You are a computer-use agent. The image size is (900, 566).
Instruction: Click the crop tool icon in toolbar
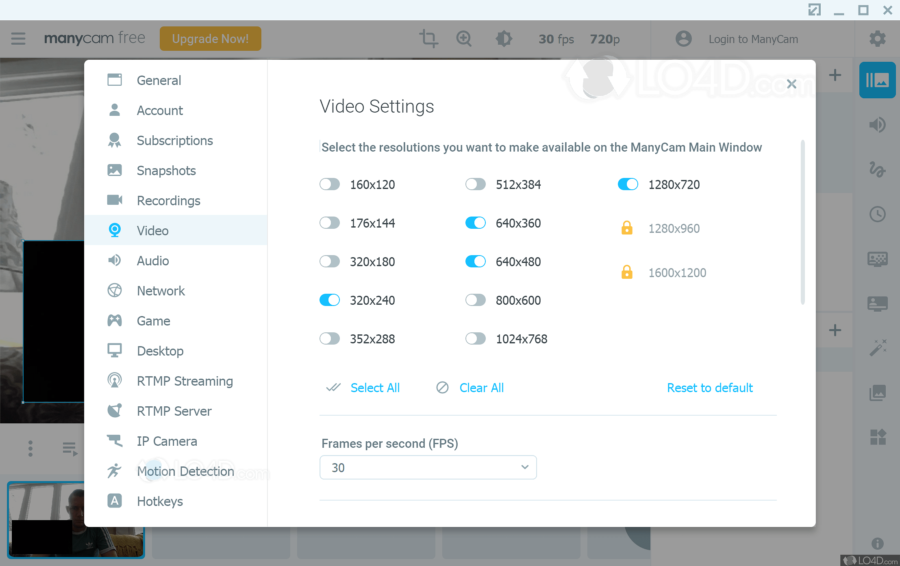click(428, 39)
